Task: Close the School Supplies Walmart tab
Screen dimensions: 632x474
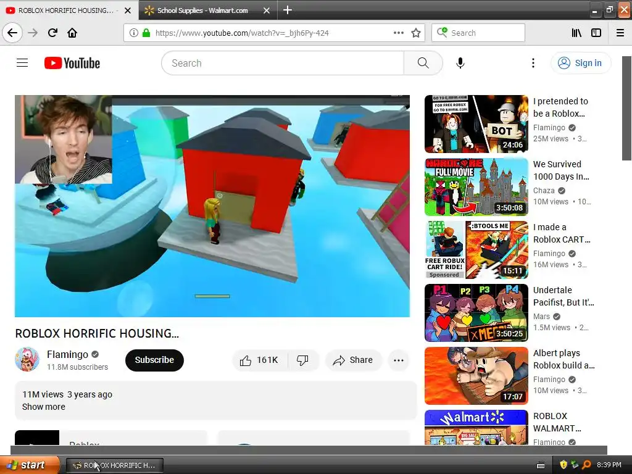Action: click(267, 10)
